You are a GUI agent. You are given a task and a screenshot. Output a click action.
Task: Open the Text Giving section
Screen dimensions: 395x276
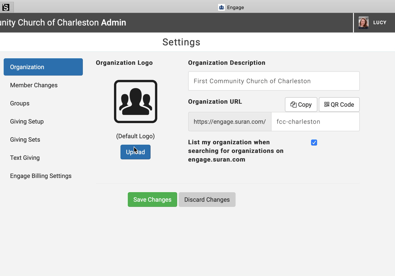pyautogui.click(x=25, y=158)
